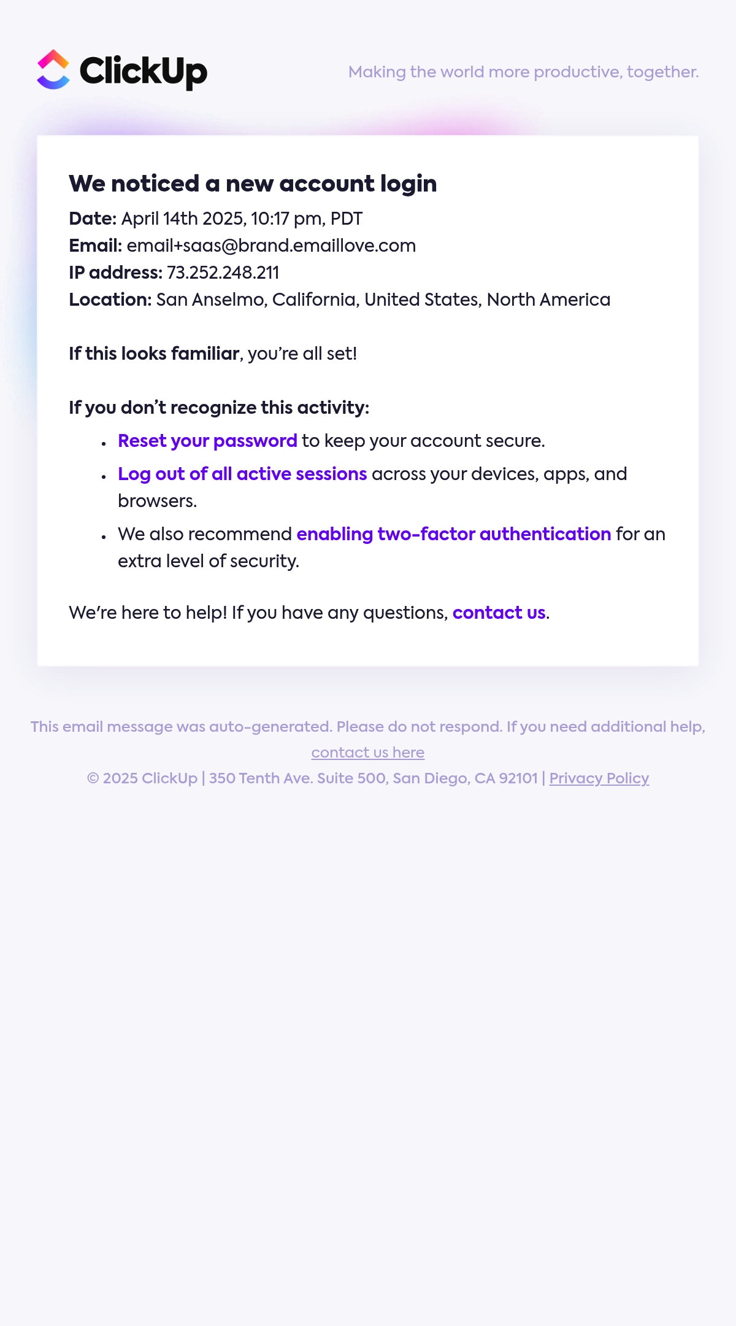
Task: Click the heading We noticed a new account login
Action: (x=253, y=184)
